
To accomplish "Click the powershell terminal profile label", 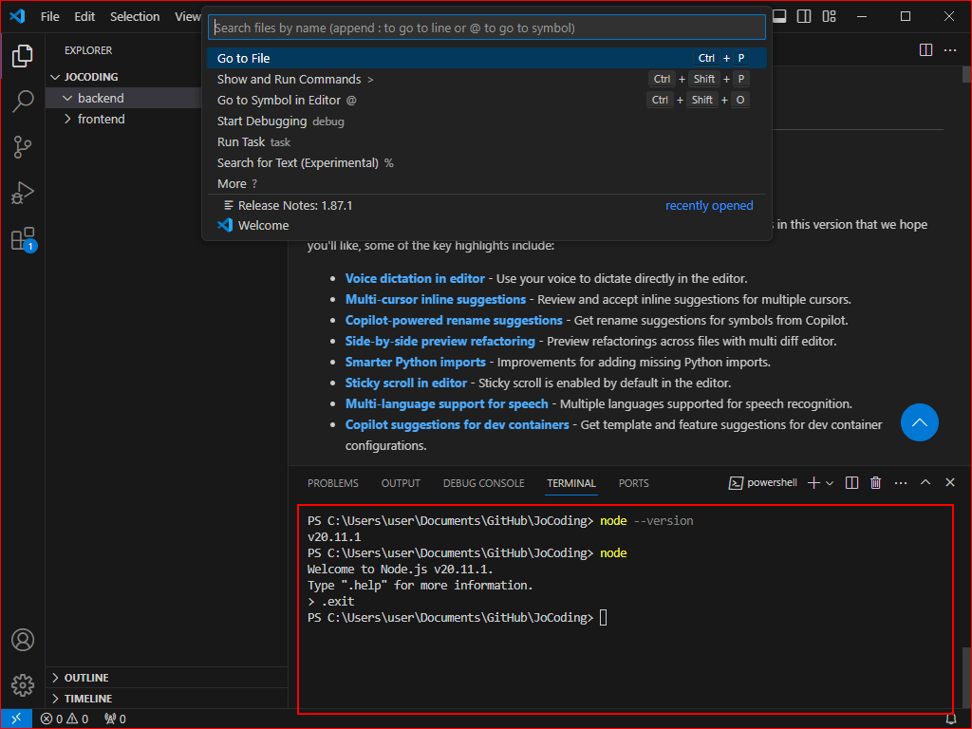I will click(x=763, y=483).
